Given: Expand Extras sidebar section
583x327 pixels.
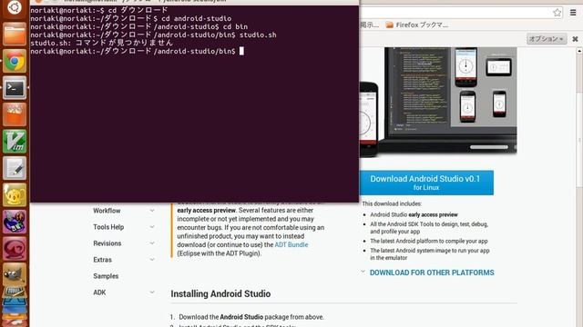Looking at the screenshot, I should (152, 260).
